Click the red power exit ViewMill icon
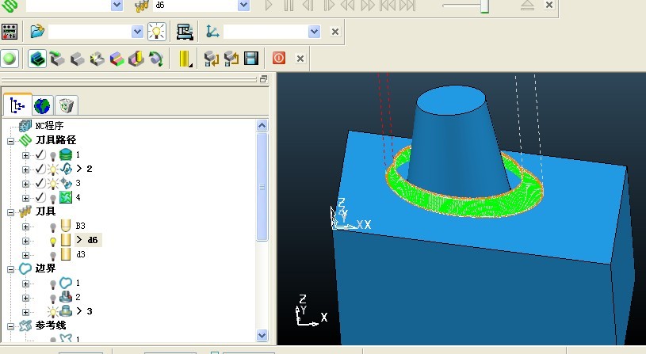 278,58
